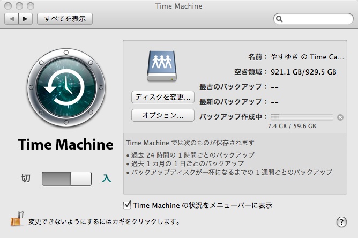Click the 切 label beside the switch
The image size is (358, 238).
click(26, 178)
